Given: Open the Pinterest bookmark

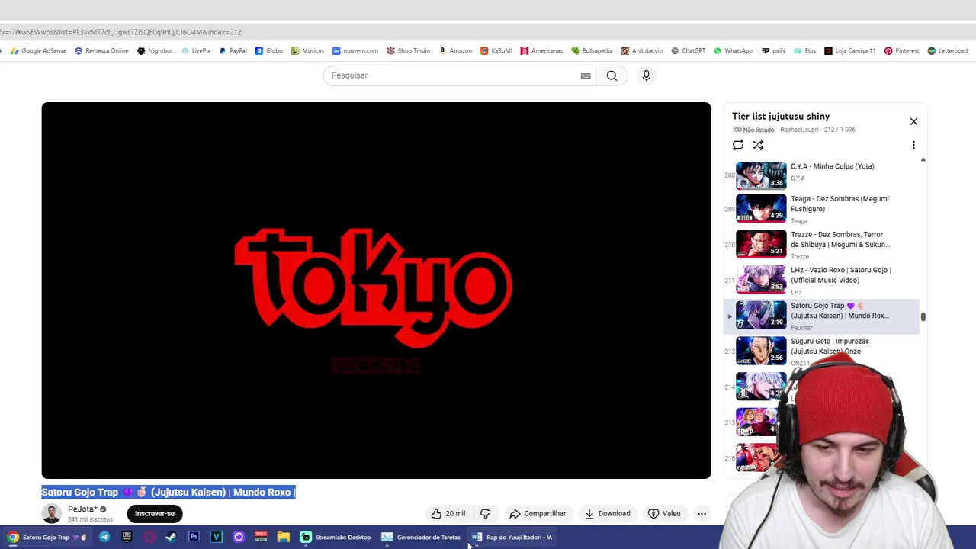Looking at the screenshot, I should [901, 51].
